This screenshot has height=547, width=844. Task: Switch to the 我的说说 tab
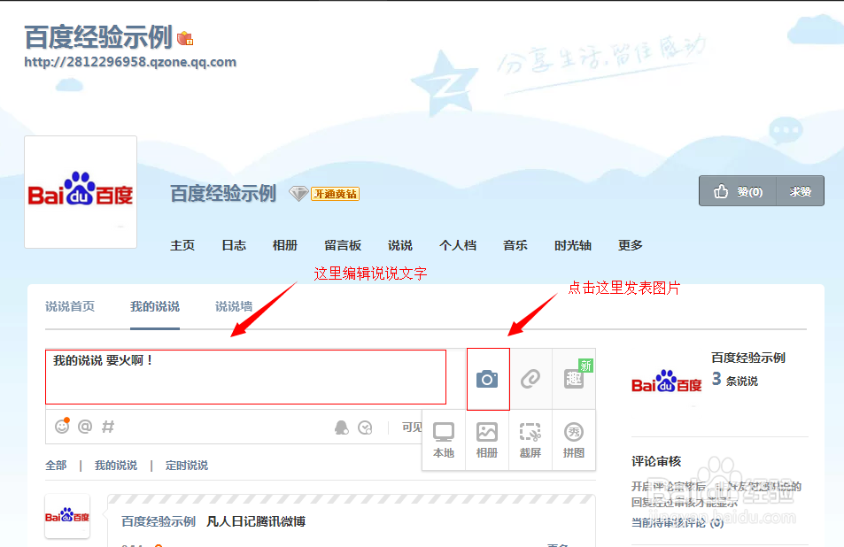click(x=154, y=306)
